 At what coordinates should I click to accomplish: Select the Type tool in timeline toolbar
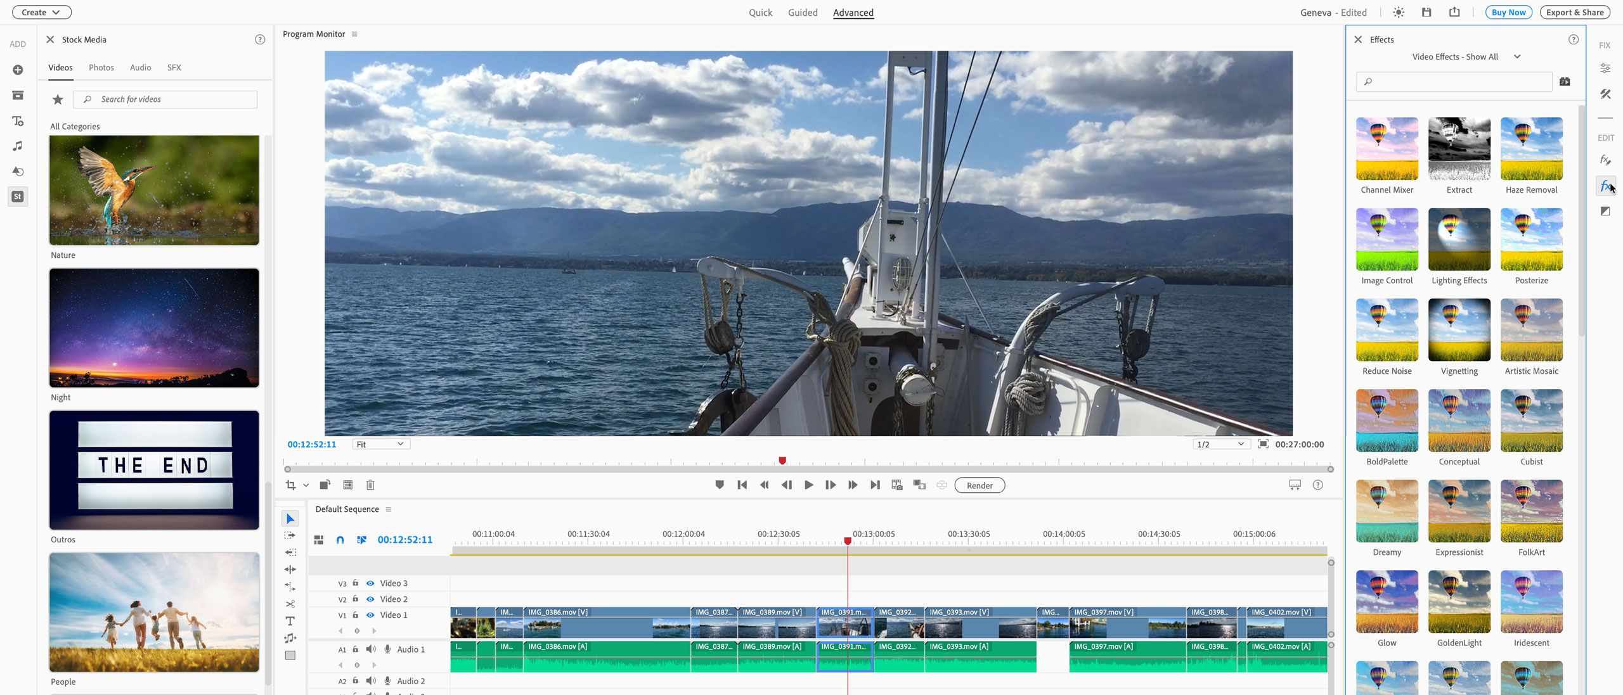click(x=290, y=621)
